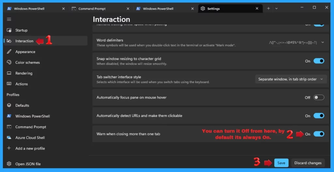Click the Command Prompt tab icon
The height and width of the screenshot is (172, 334).
coord(74,9)
